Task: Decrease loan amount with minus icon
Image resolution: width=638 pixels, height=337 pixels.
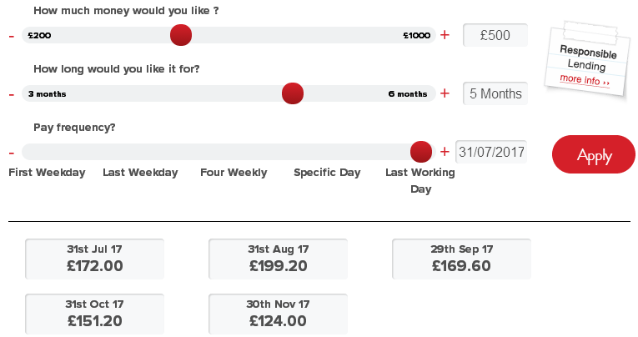Action: click(12, 37)
